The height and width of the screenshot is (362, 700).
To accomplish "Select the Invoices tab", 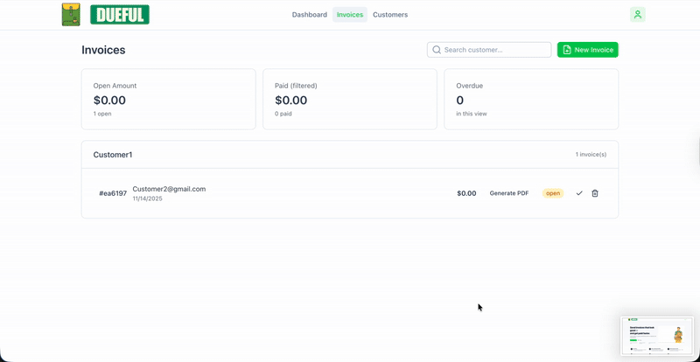I will (x=350, y=15).
